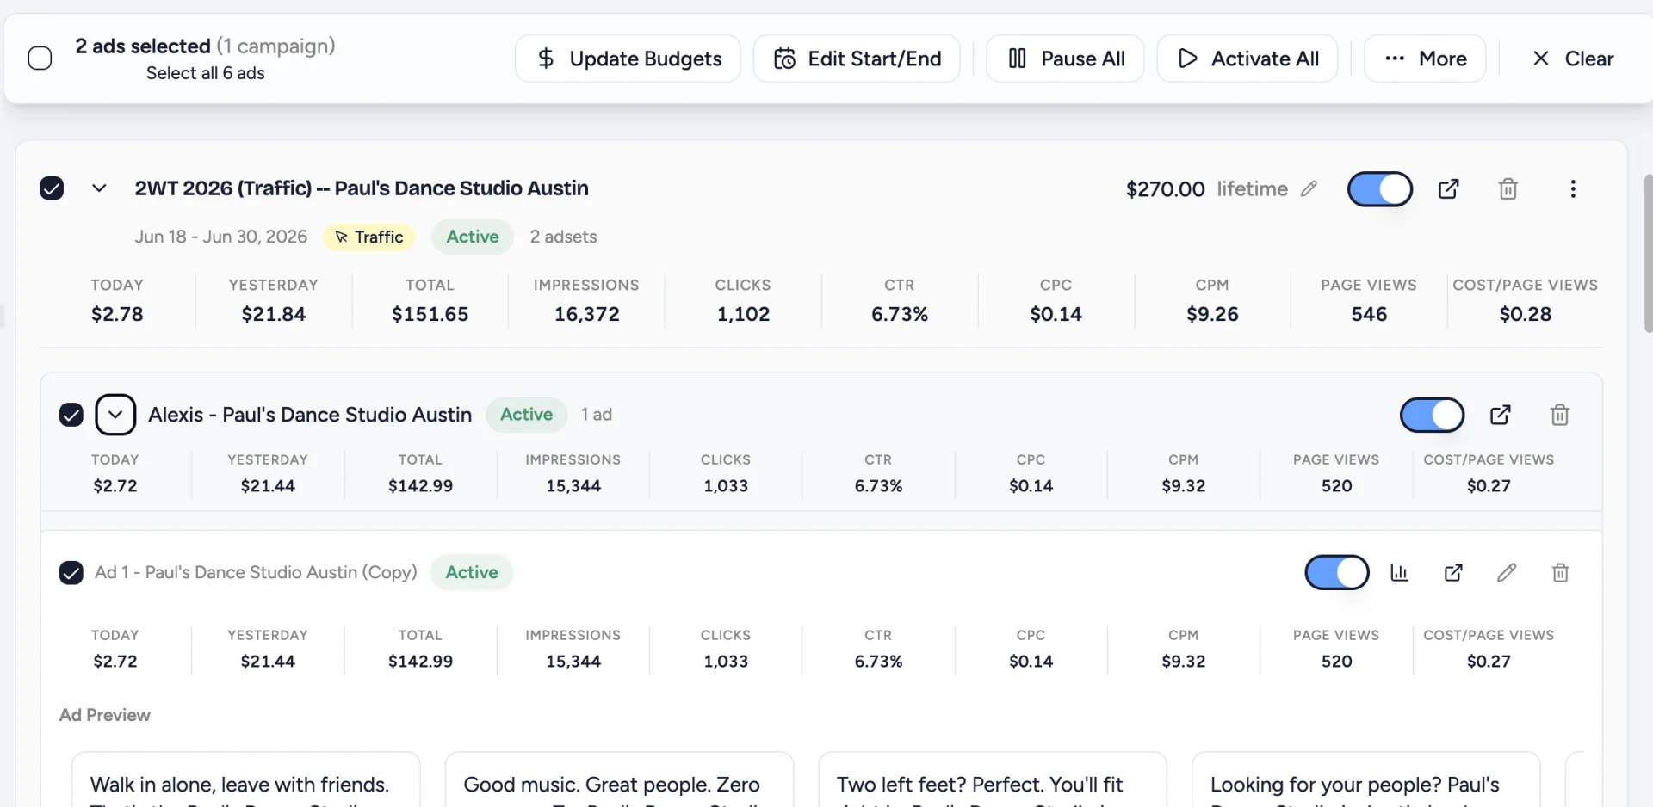Viewport: 1653px width, 807px height.
Task: Uncheck the Ad 1 (Copy) checkbox
Action: click(71, 572)
